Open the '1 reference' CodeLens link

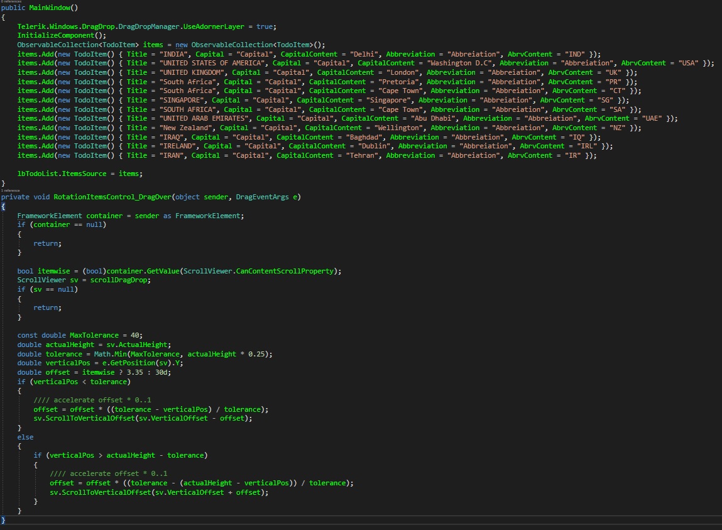[x=11, y=189]
